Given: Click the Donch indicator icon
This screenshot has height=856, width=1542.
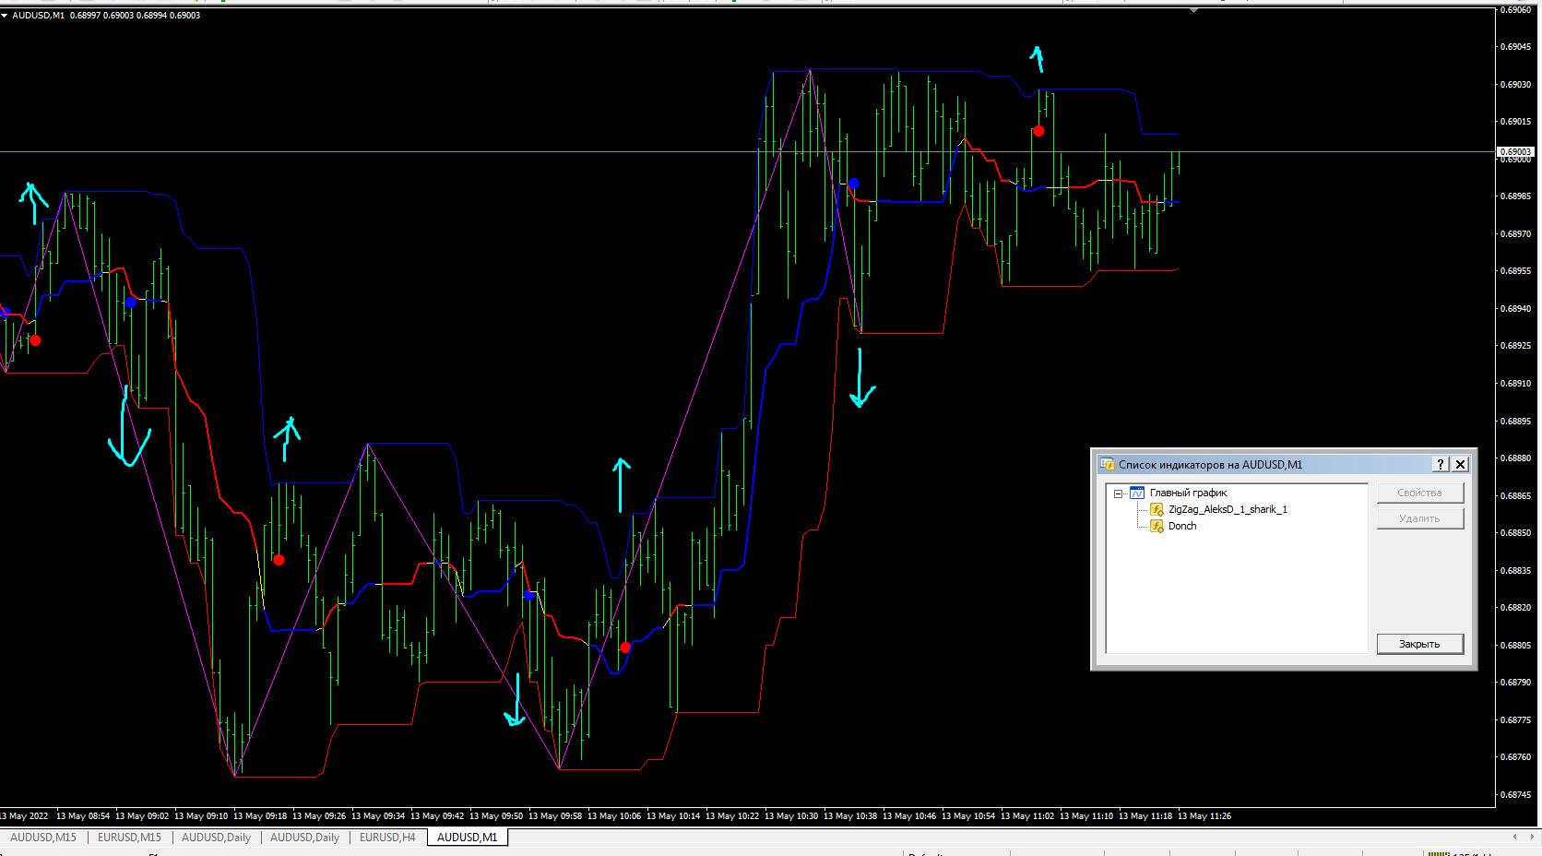Looking at the screenshot, I should tap(1156, 526).
